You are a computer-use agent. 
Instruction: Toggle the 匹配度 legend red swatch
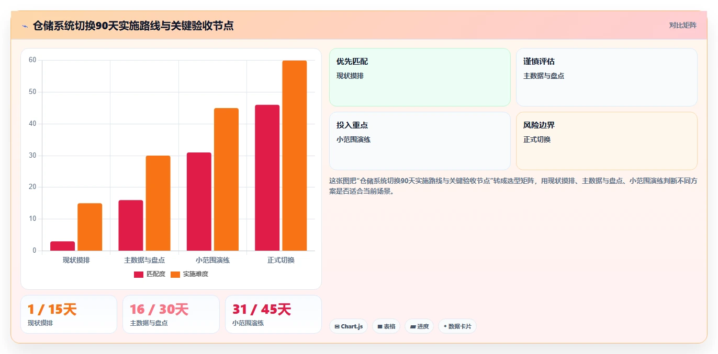[x=139, y=274]
